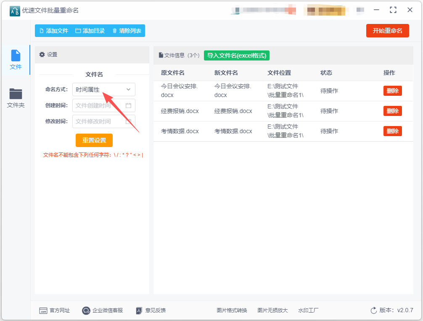
Task: Click the 状态 column header
Action: 326,73
